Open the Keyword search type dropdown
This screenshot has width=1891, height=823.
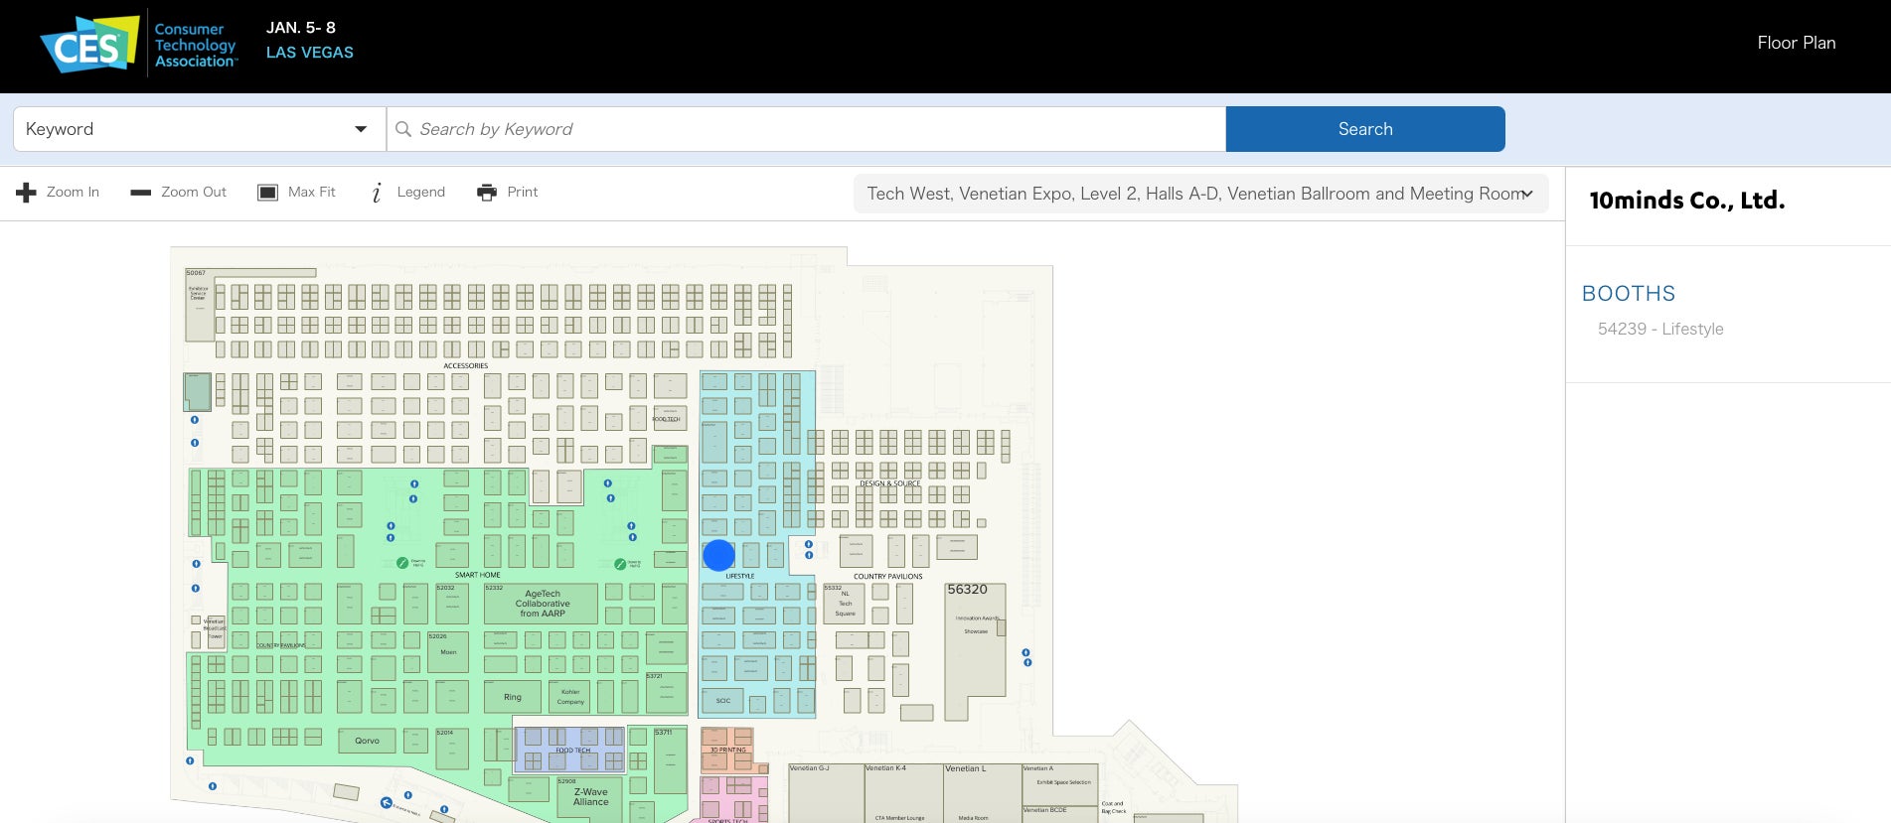[x=199, y=129]
